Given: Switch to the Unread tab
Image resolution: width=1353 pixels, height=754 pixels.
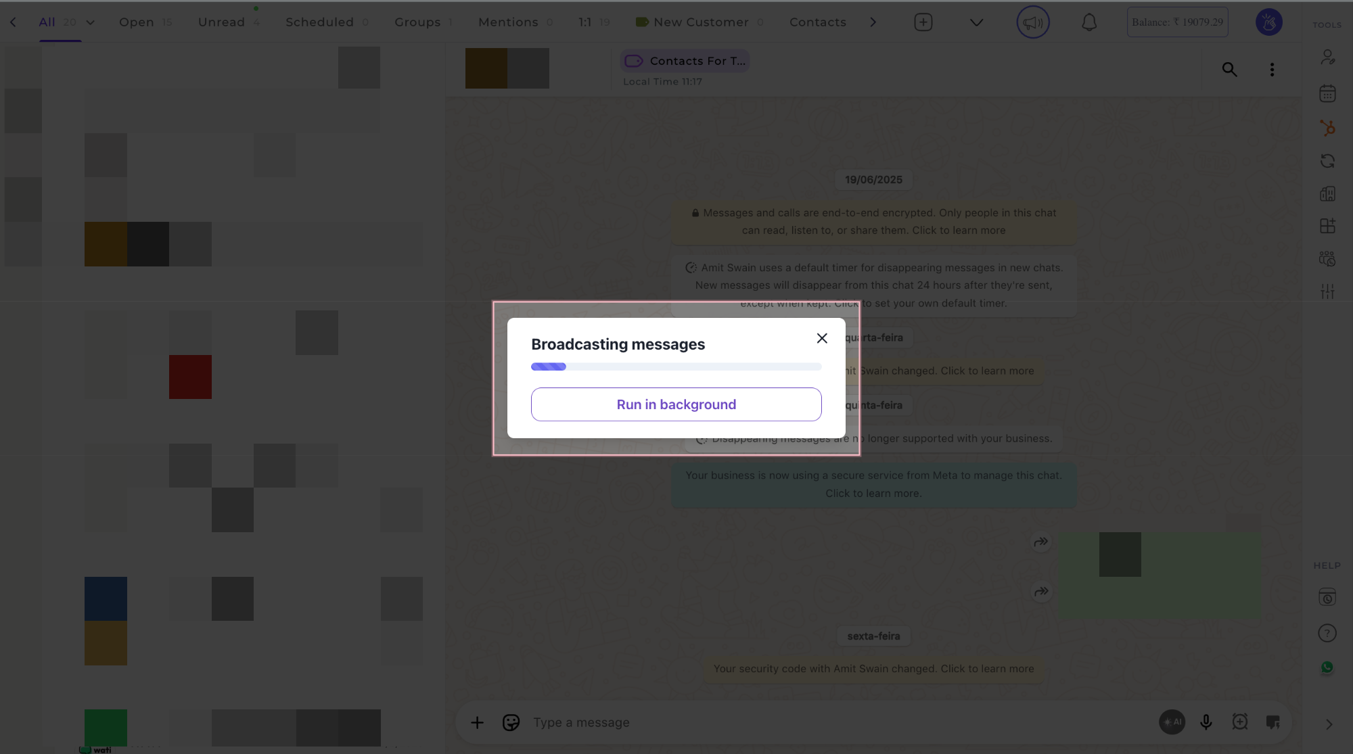Looking at the screenshot, I should click(x=221, y=22).
